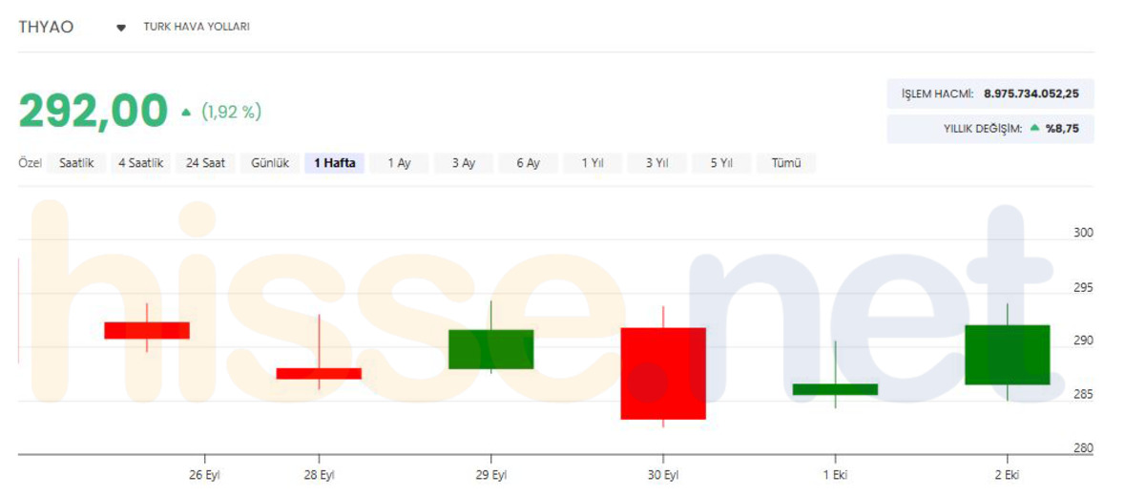Screen dimensions: 1145x496
Task: Click the green up-triangle next to 292,00 price
Action: (186, 113)
